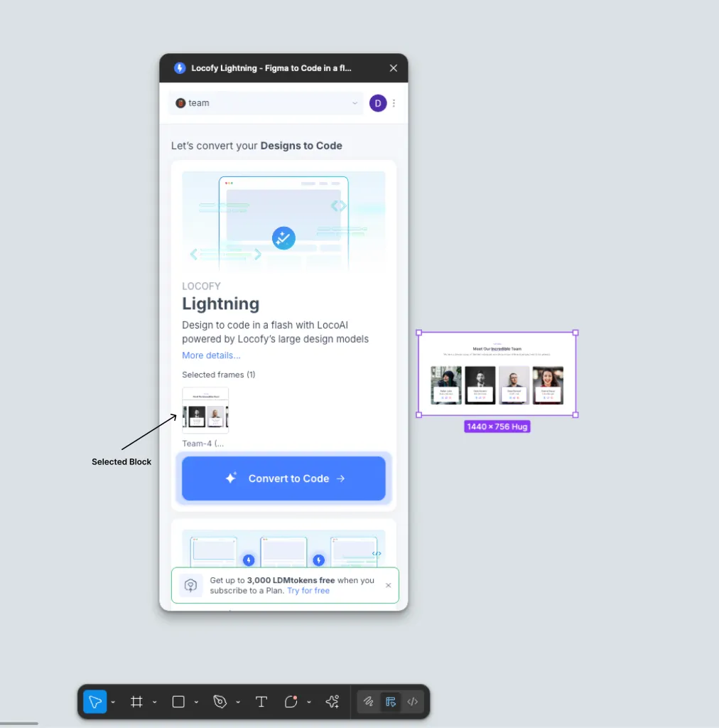Select the Text tool
Screen dimensions: 719x728
(x=261, y=702)
